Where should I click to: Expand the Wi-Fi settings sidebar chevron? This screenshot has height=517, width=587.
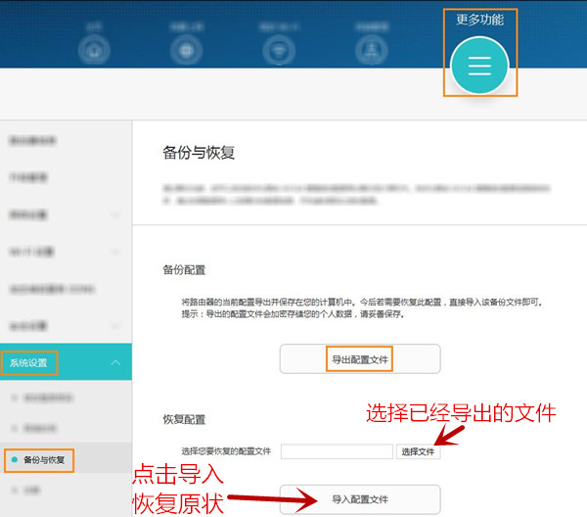[115, 252]
